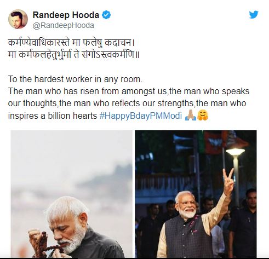Click the folded hands emoji

coord(191,116)
